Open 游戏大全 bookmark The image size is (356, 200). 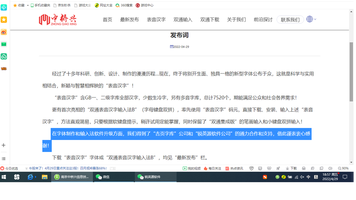[83, 5]
